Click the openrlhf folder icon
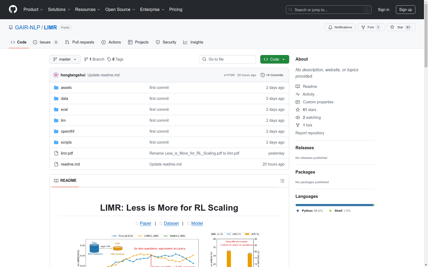This screenshot has height=267, width=428. point(56,131)
